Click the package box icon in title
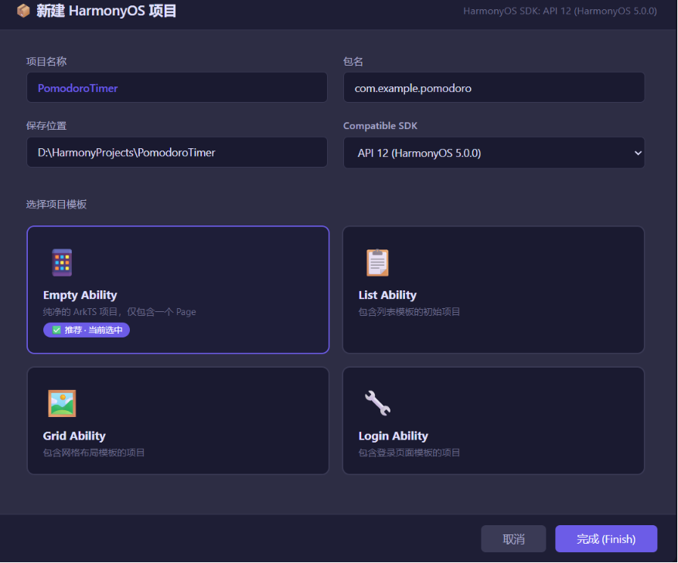Viewport: 678px width, 563px height. [x=23, y=10]
